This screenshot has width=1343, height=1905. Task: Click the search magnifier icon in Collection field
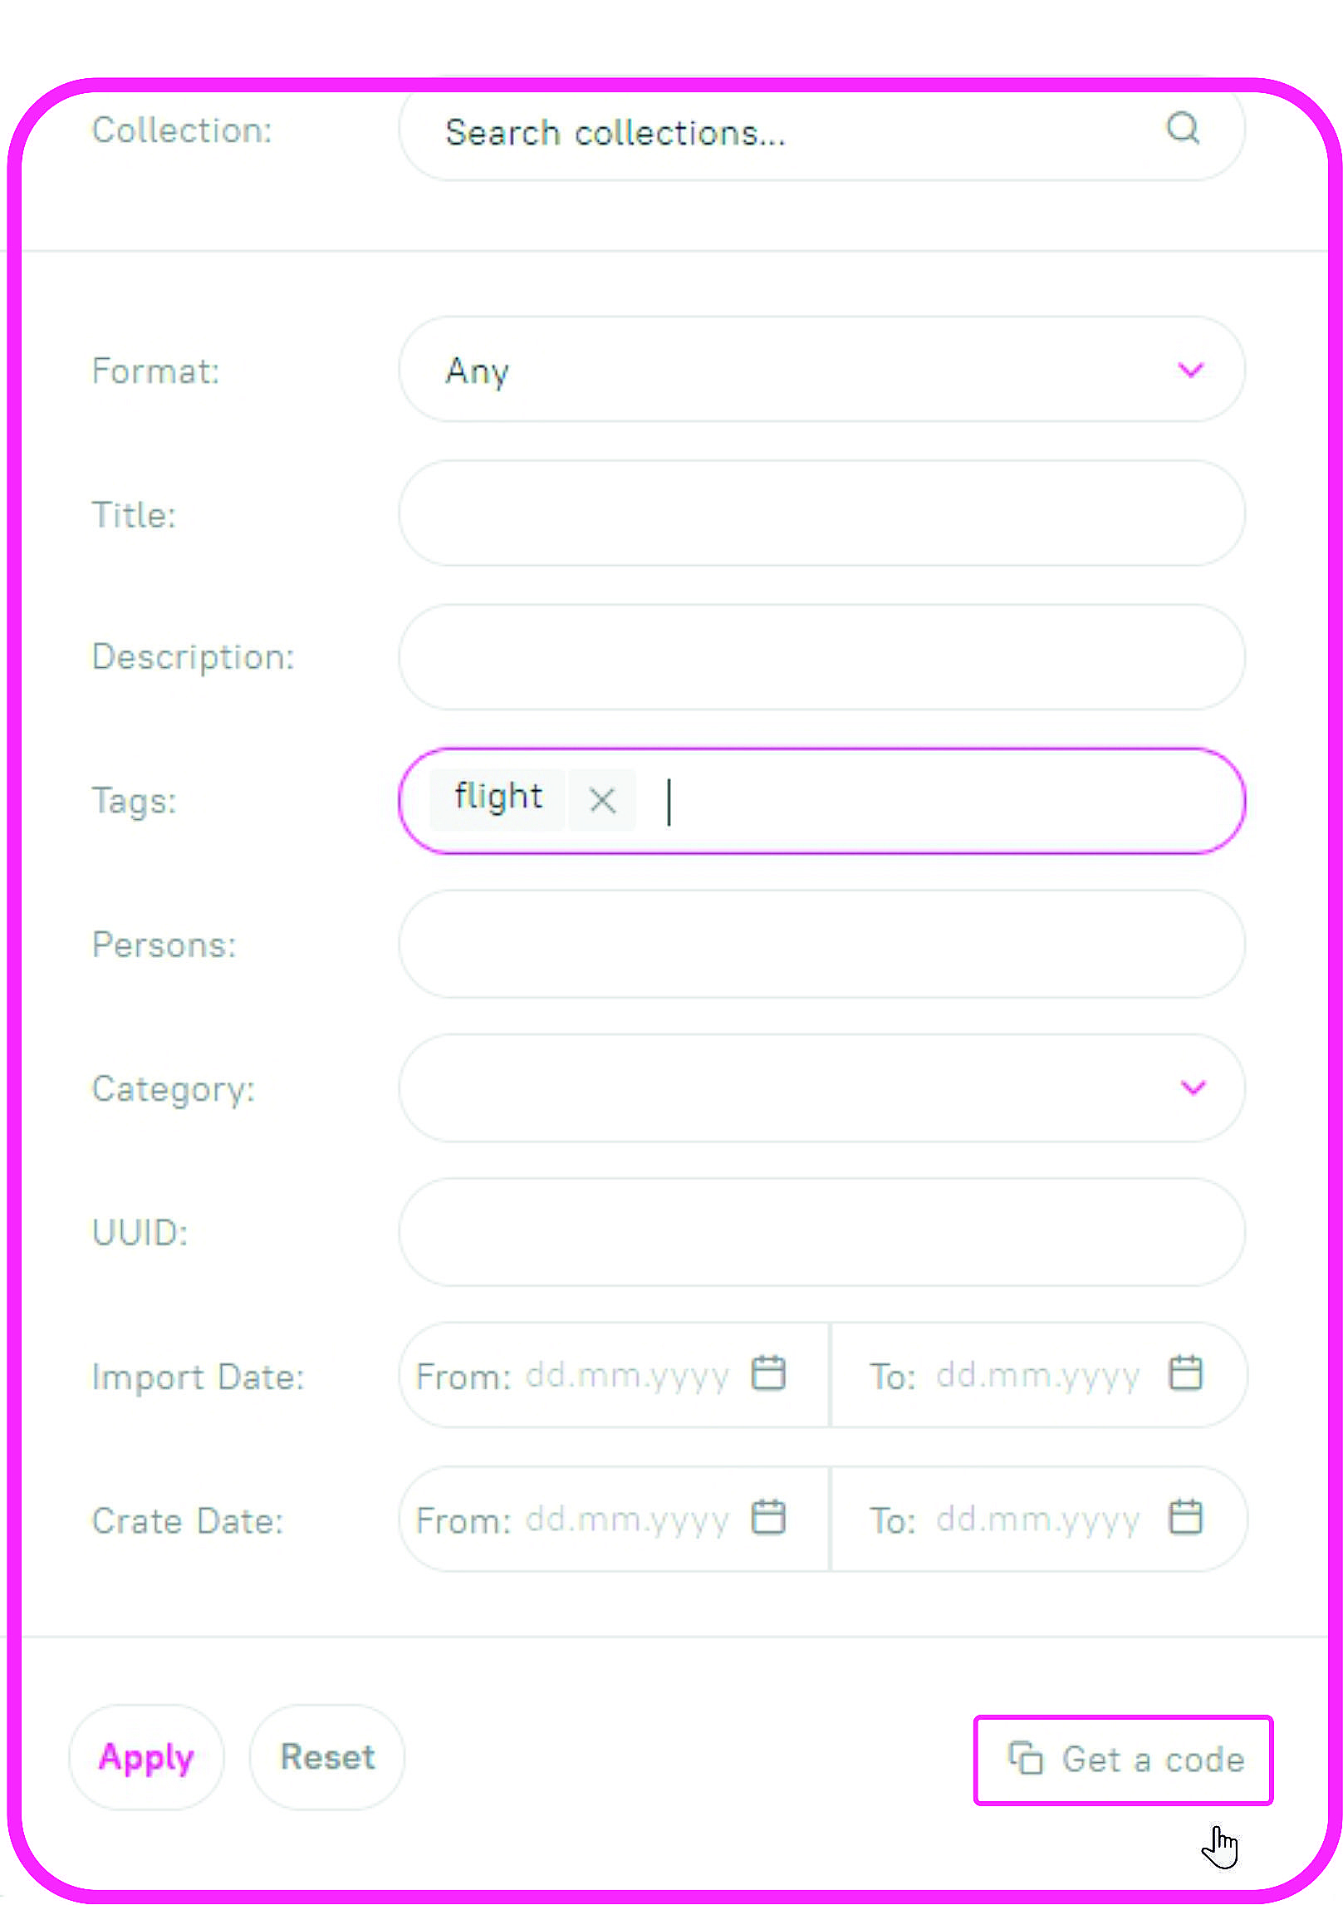tap(1183, 129)
